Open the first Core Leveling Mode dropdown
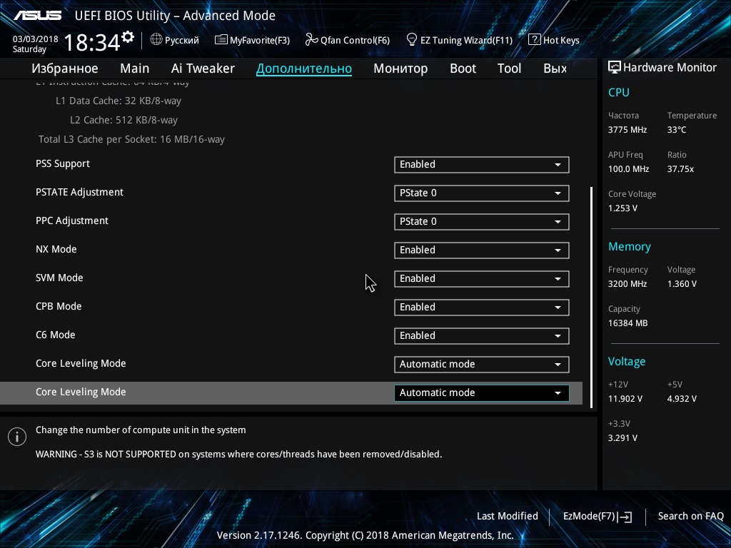Screen dimensions: 731x548 [x=482, y=365]
